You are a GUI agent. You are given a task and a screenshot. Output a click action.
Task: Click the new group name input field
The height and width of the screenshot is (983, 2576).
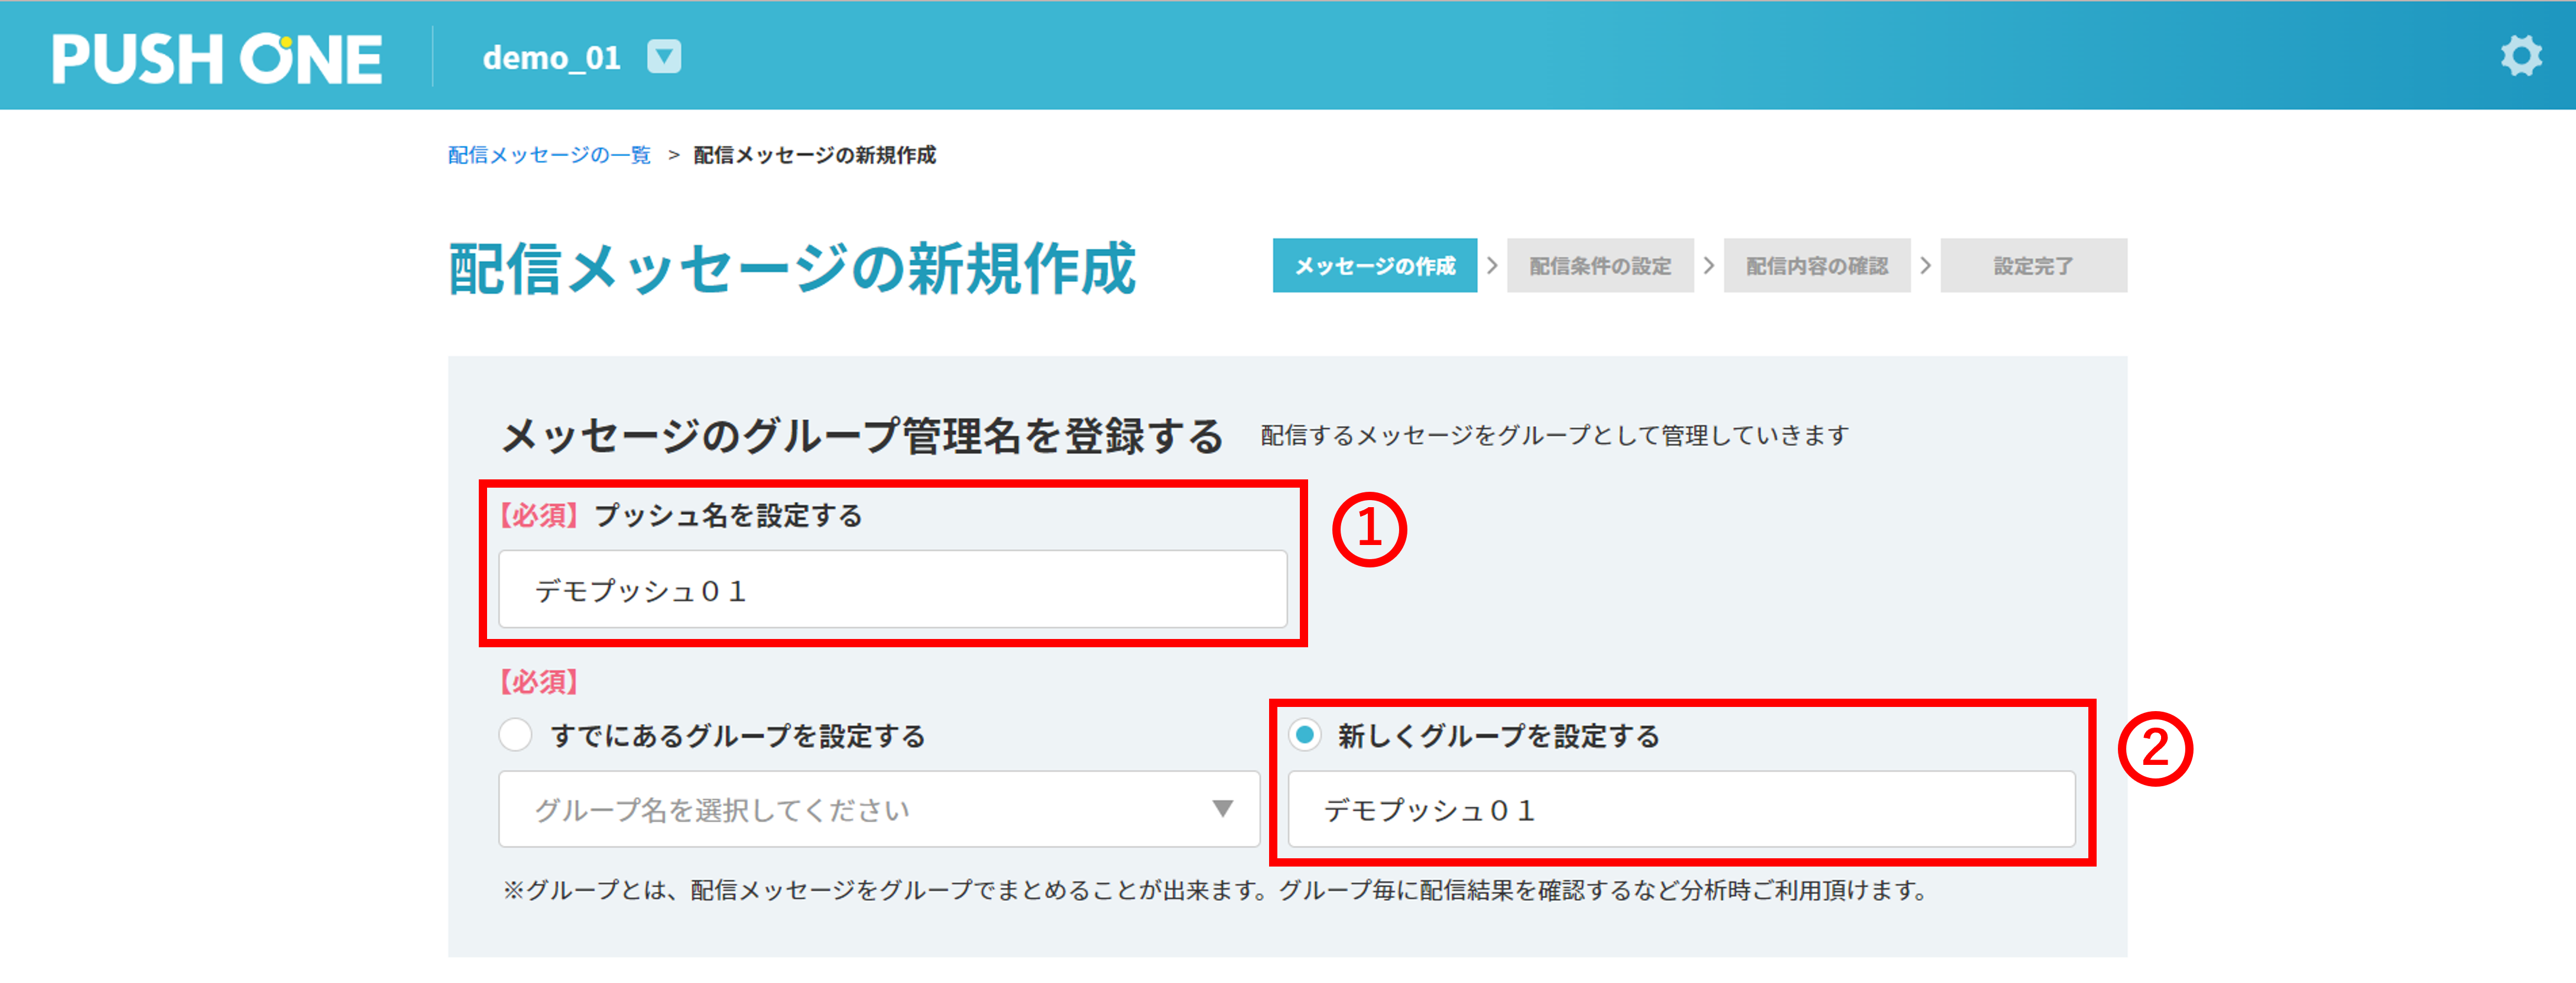point(1681,808)
